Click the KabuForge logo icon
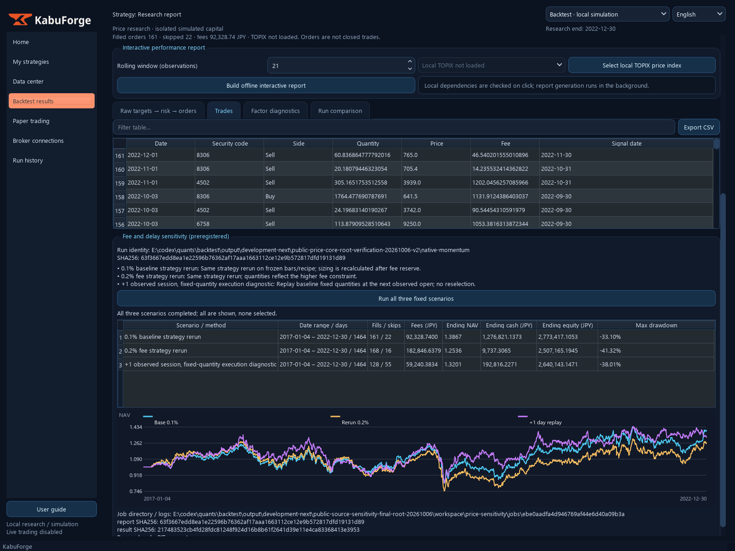Viewport: 735px width, 551px height. tap(20, 19)
